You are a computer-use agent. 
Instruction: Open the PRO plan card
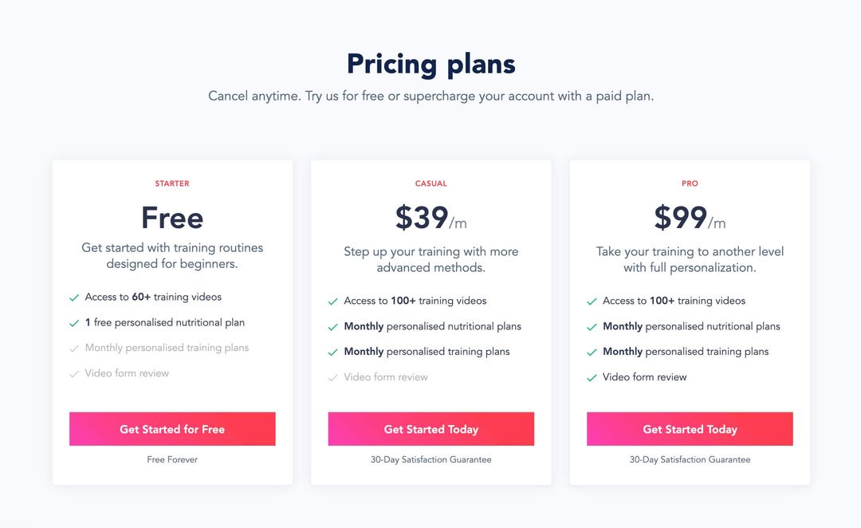(x=689, y=183)
